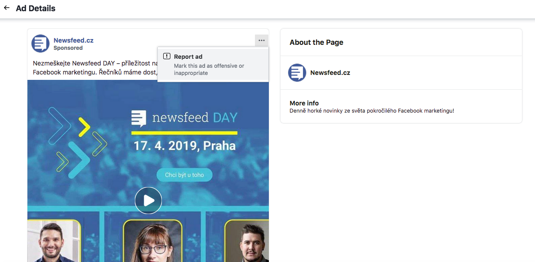Click the smiling bearded speaker photo at left
Image resolution: width=535 pixels, height=262 pixels.
pos(54,241)
